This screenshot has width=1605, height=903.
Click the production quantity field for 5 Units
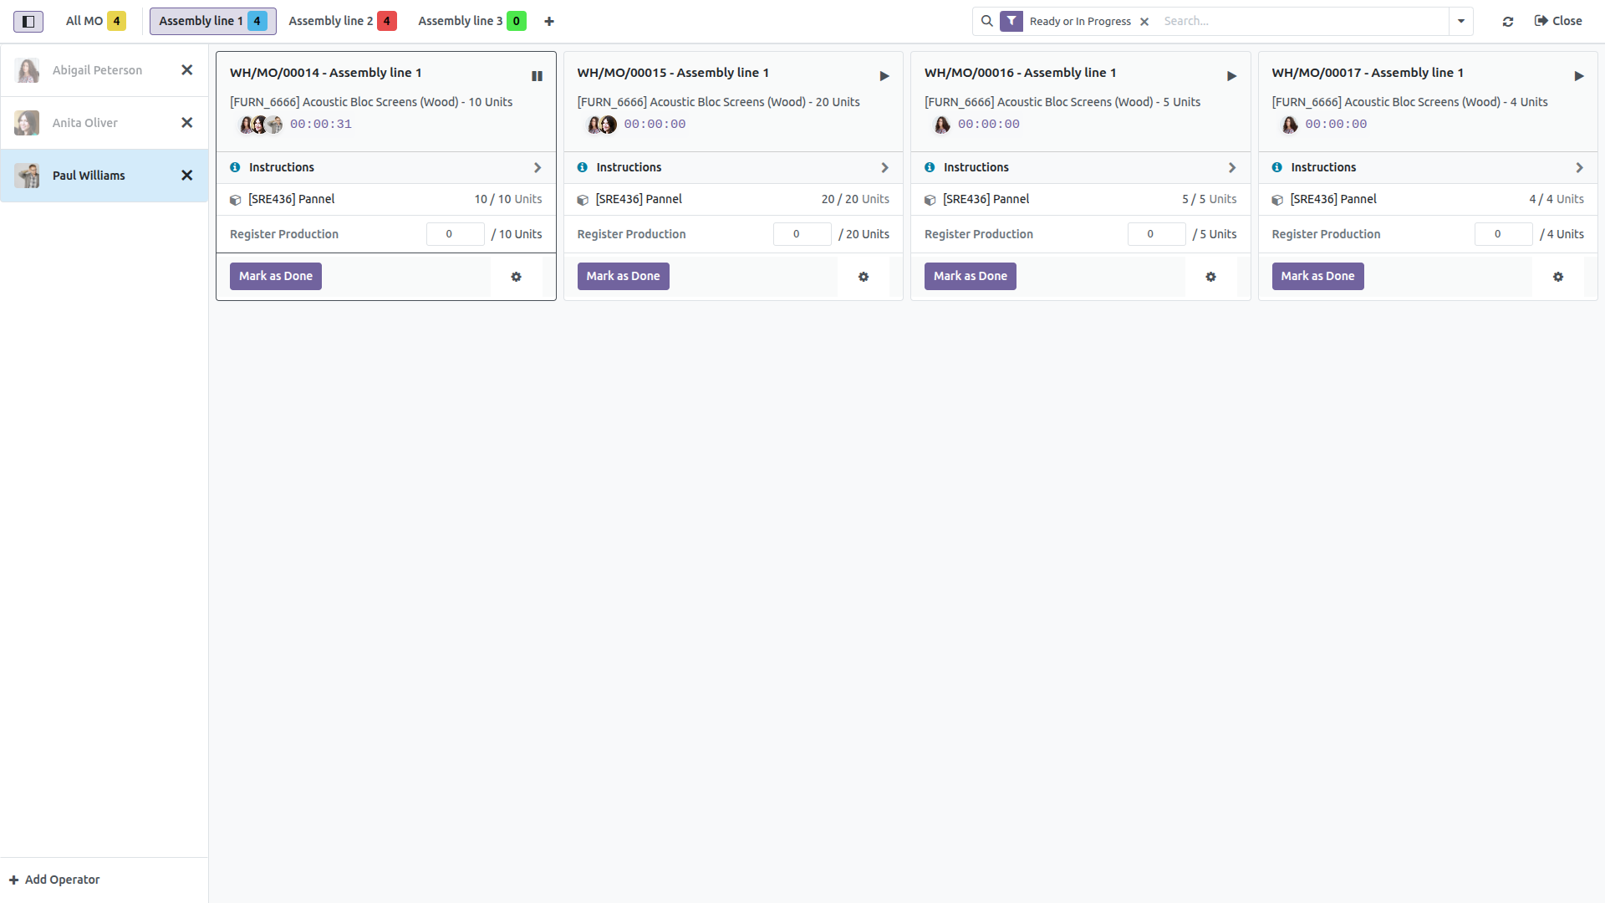(1157, 234)
